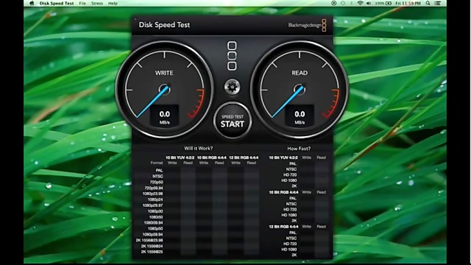Click the WRITE speed gauge
Viewport: 471px width, 265px height.
(x=164, y=89)
